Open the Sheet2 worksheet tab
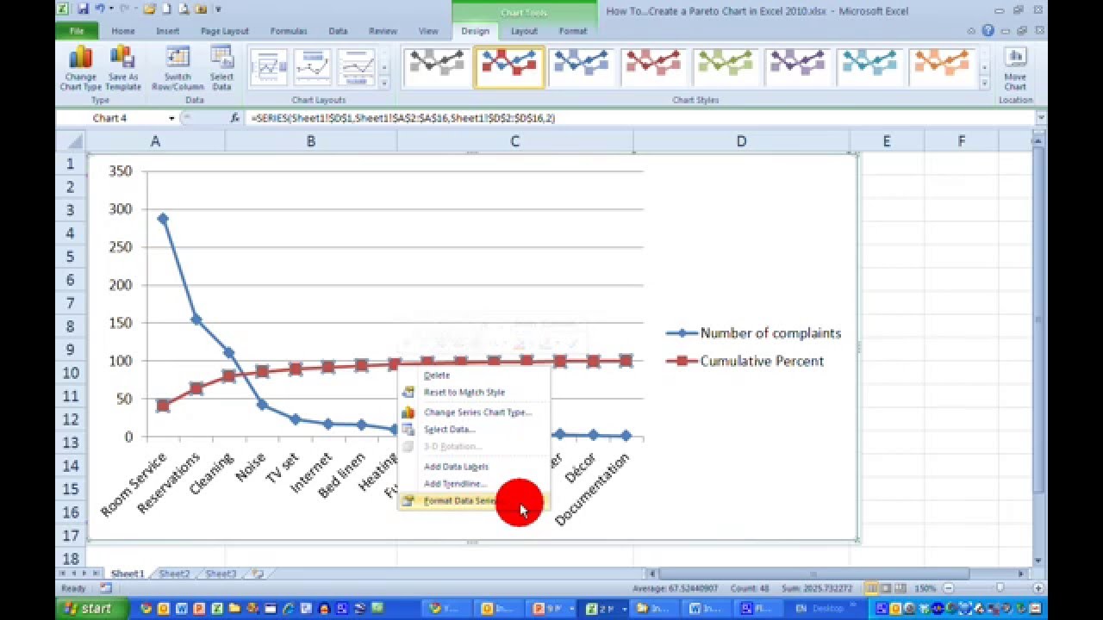 tap(174, 573)
